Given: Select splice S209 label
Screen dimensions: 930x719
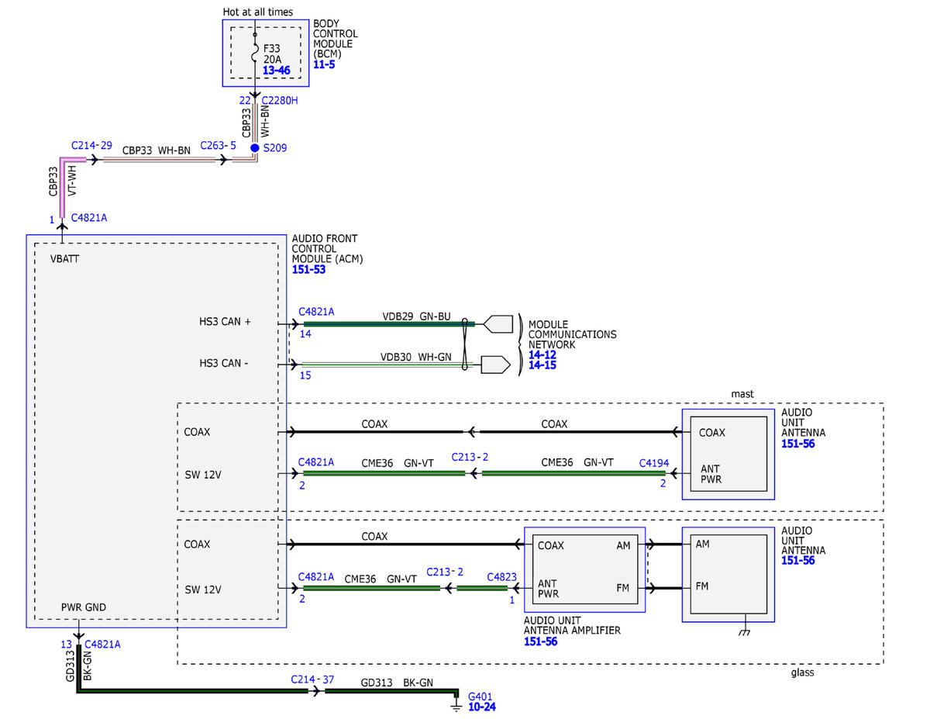Looking at the screenshot, I should [x=276, y=147].
